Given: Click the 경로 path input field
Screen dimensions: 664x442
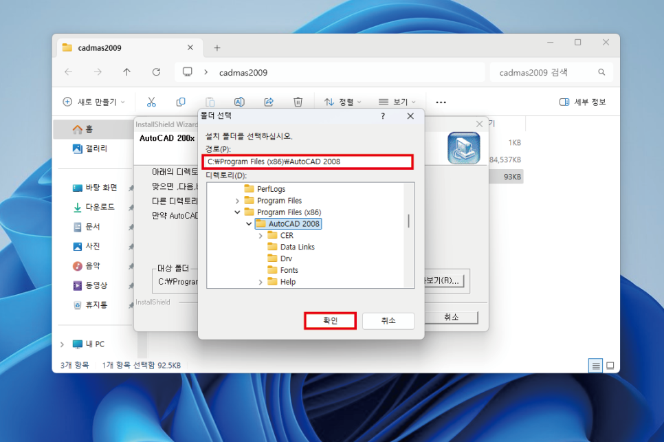Looking at the screenshot, I should click(308, 162).
